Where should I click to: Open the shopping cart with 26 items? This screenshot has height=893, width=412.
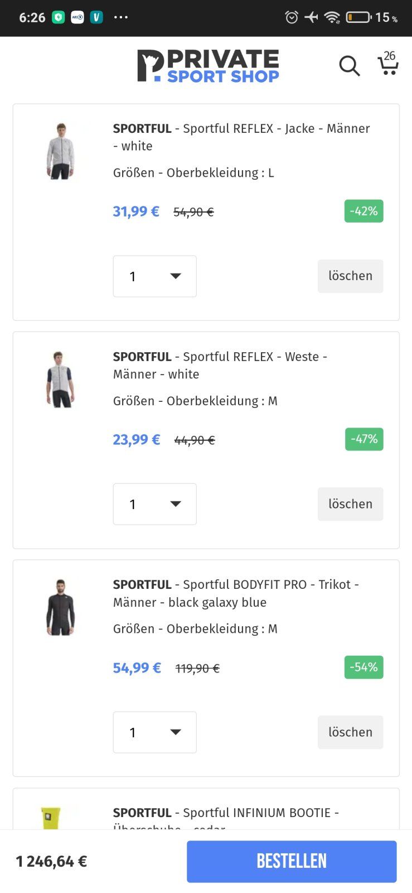[388, 64]
